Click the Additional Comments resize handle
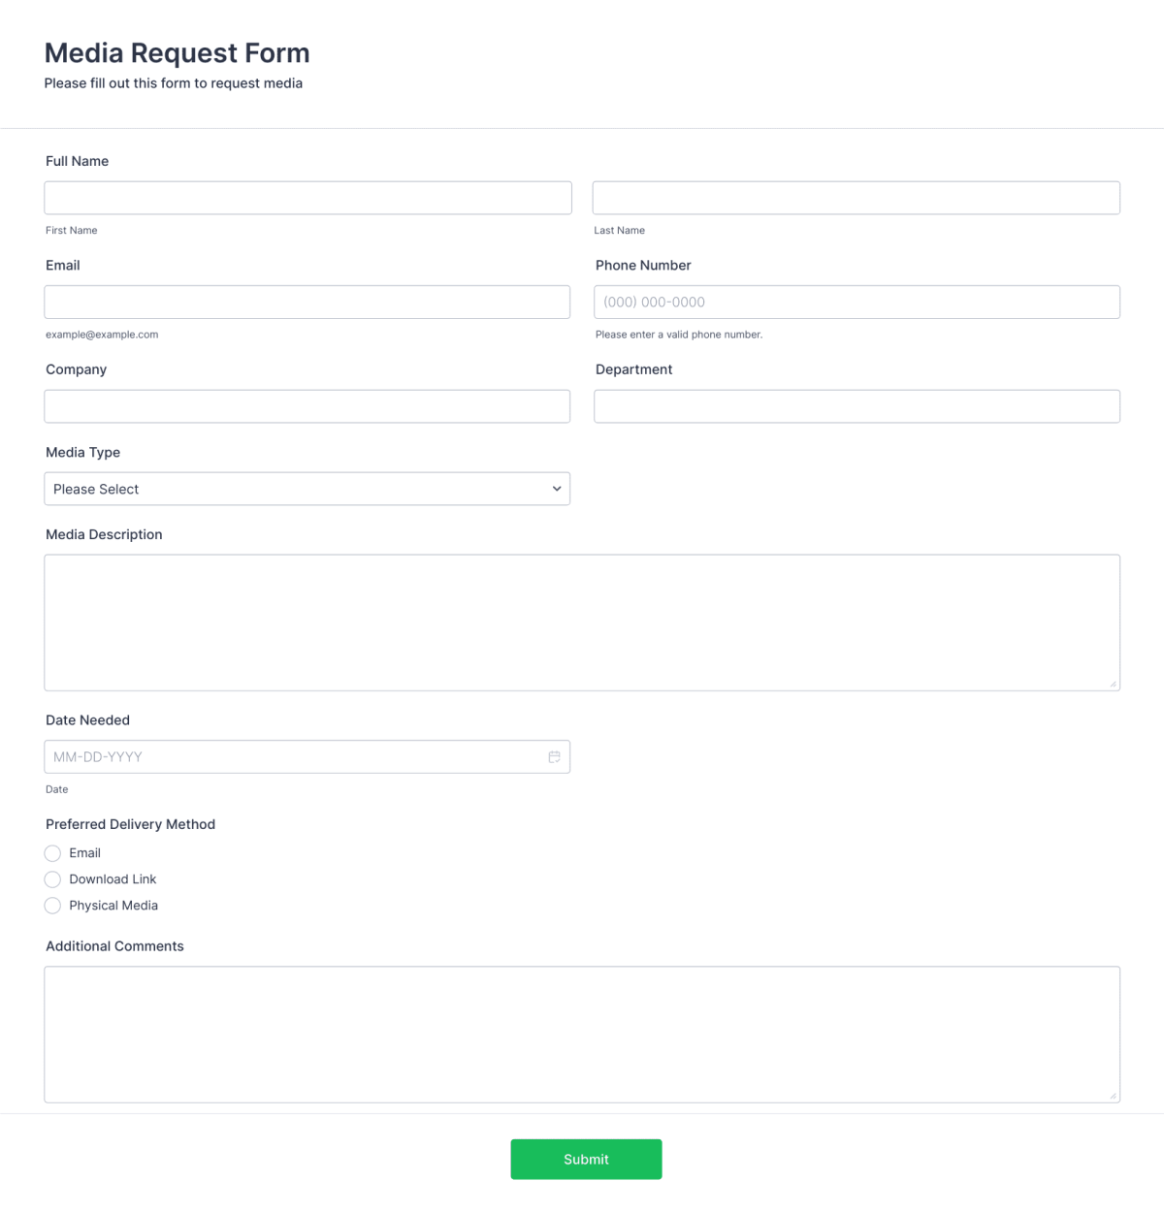Screen dimensions: 1164x1213 (1113, 1096)
